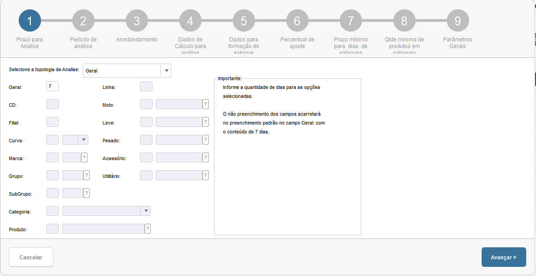Jump to step 4 Dados de Cálculo
The image size is (536, 278).
tap(190, 20)
